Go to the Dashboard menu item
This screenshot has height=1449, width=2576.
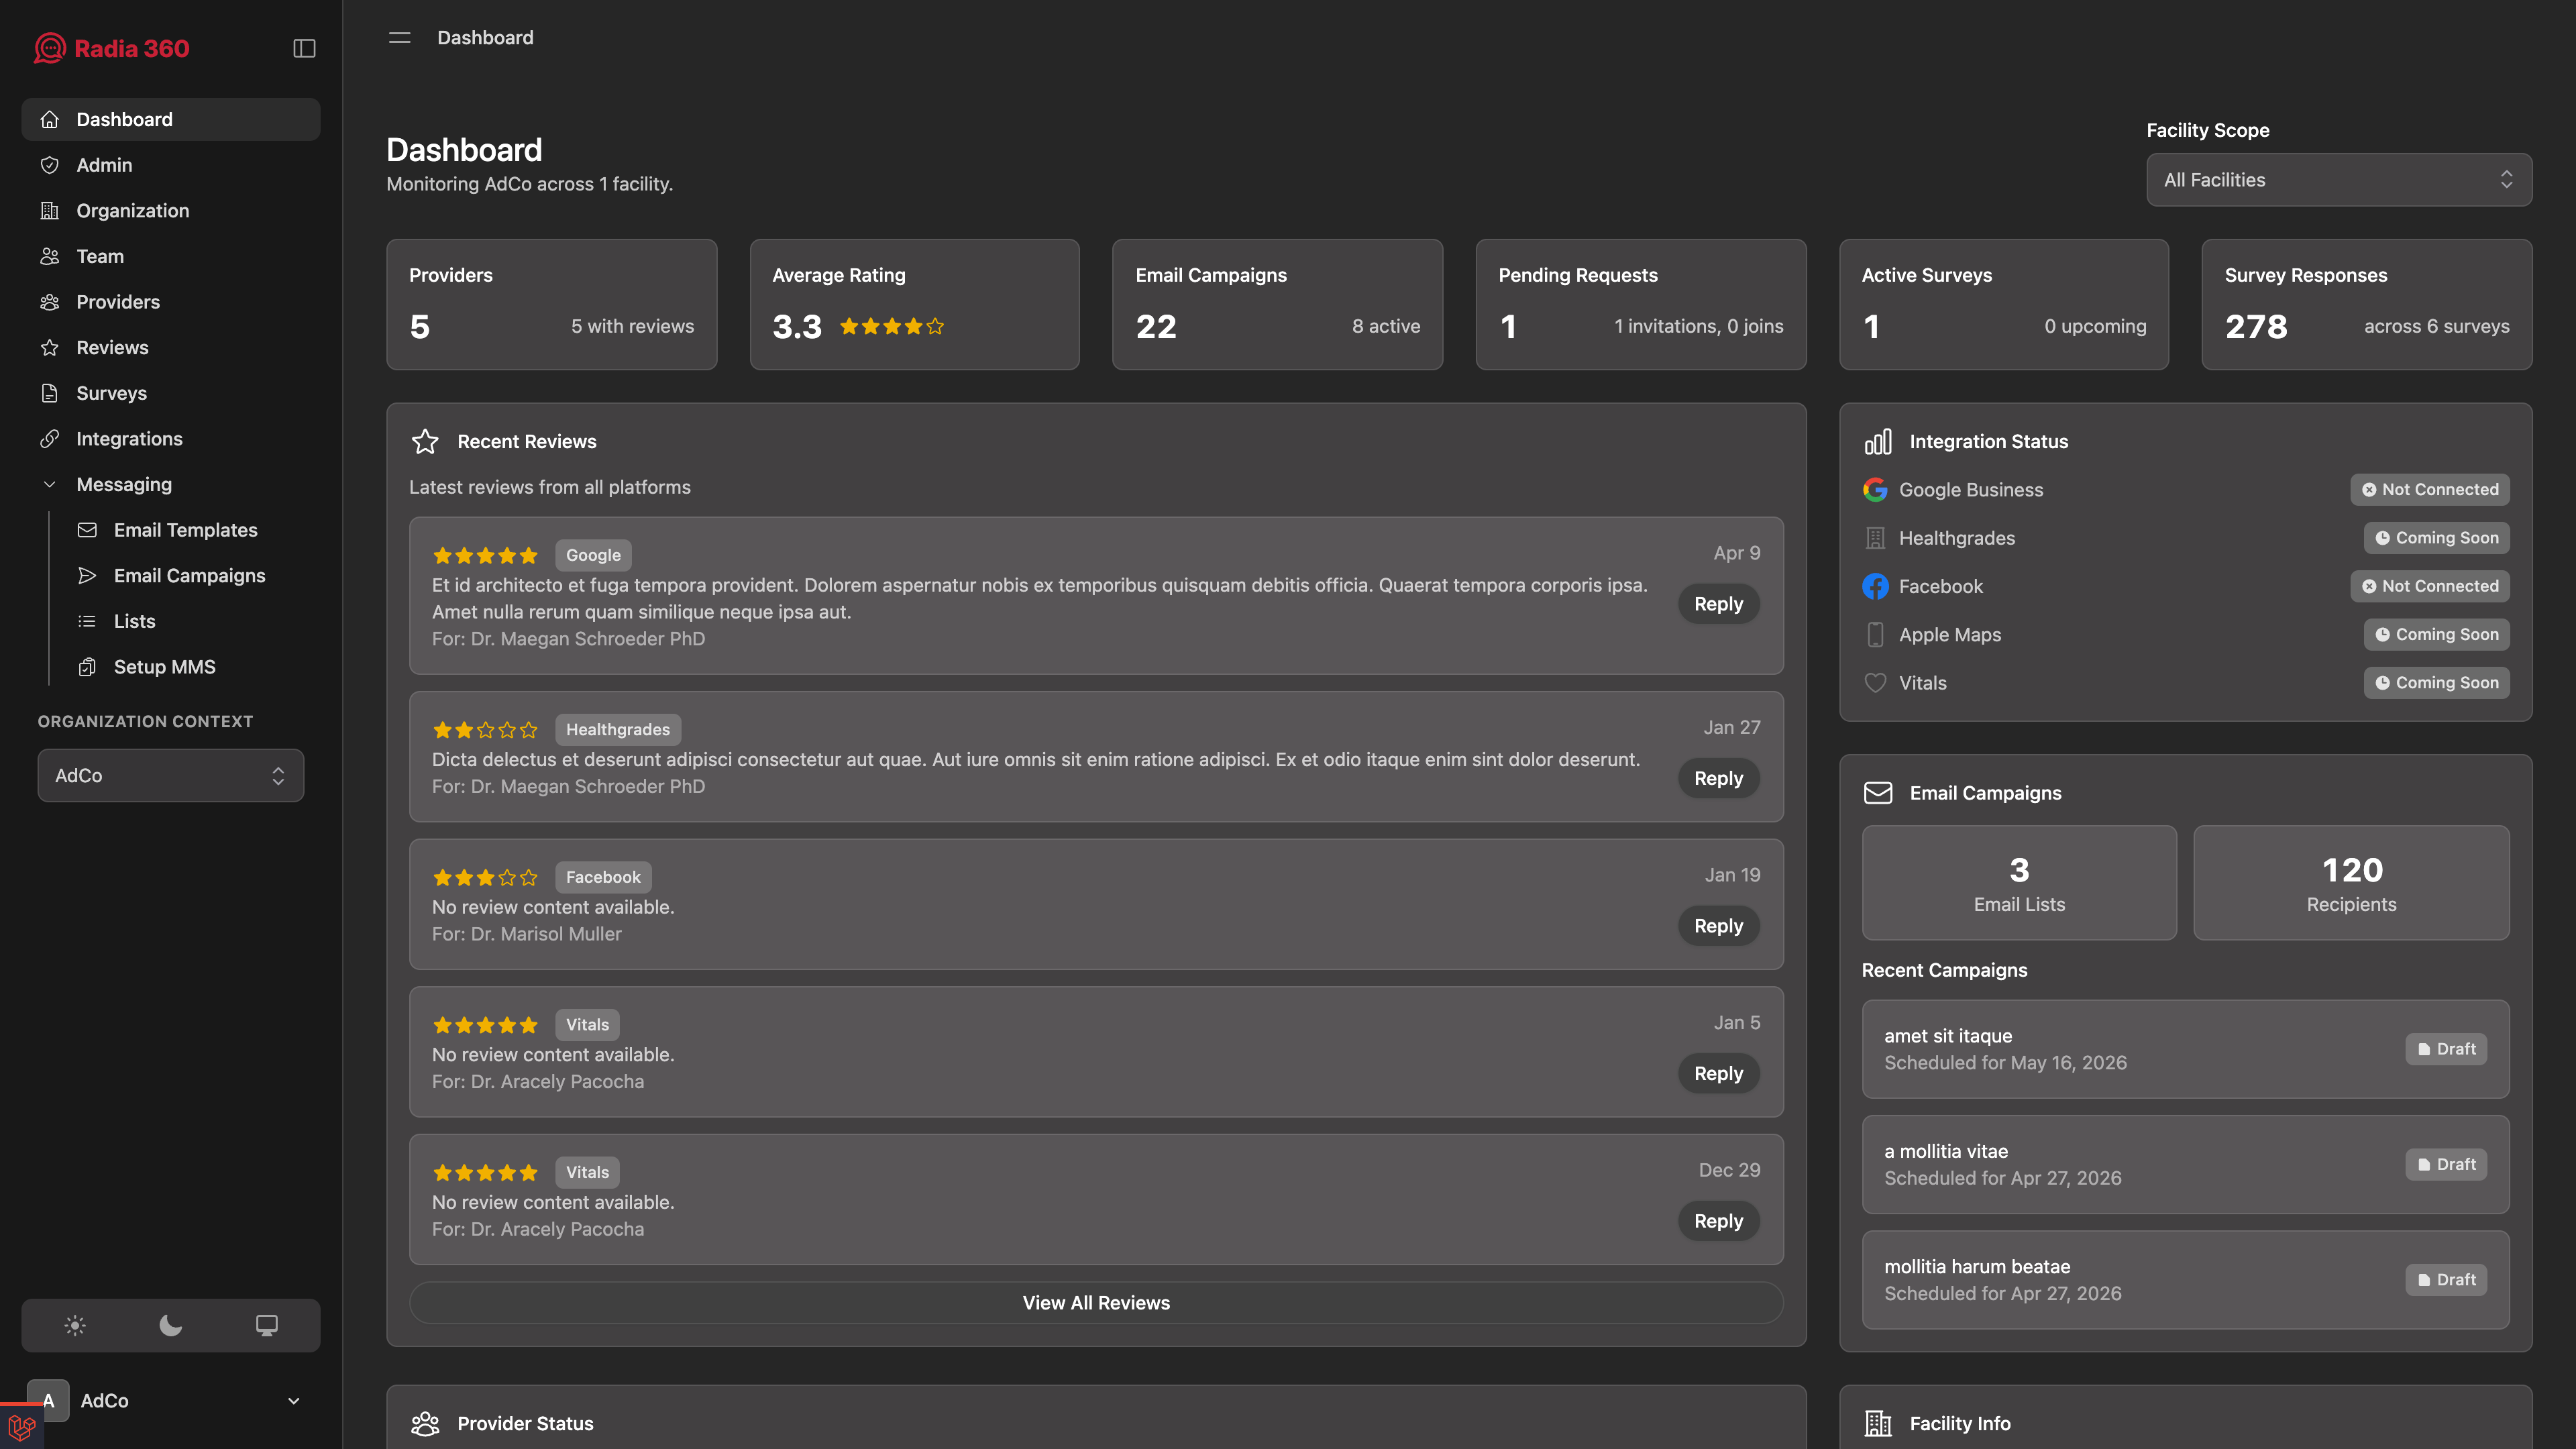coord(124,119)
